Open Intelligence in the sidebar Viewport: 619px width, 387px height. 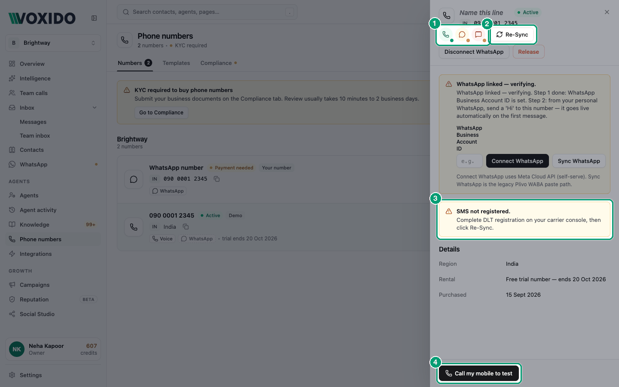pos(53,78)
